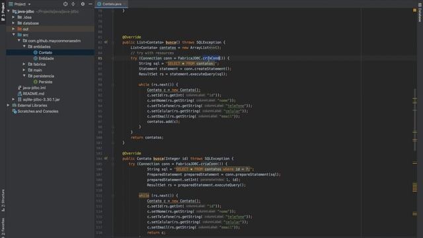Expand the main package

pyautogui.click(x=24, y=70)
